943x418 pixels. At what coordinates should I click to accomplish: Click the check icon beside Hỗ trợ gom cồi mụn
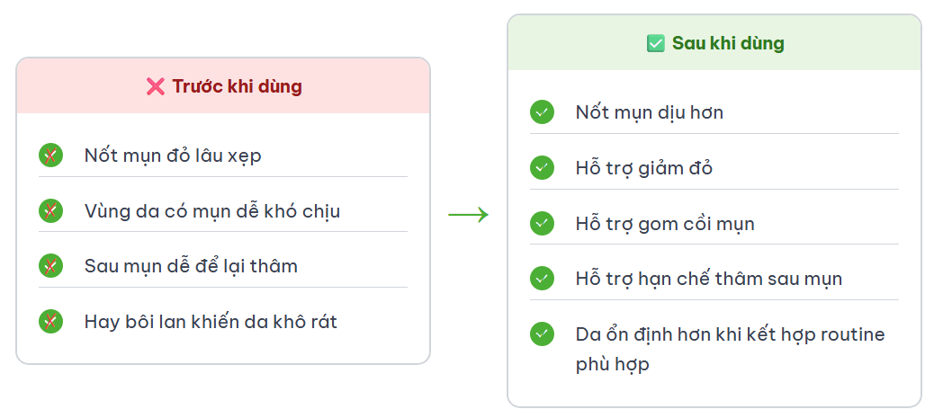click(x=542, y=224)
